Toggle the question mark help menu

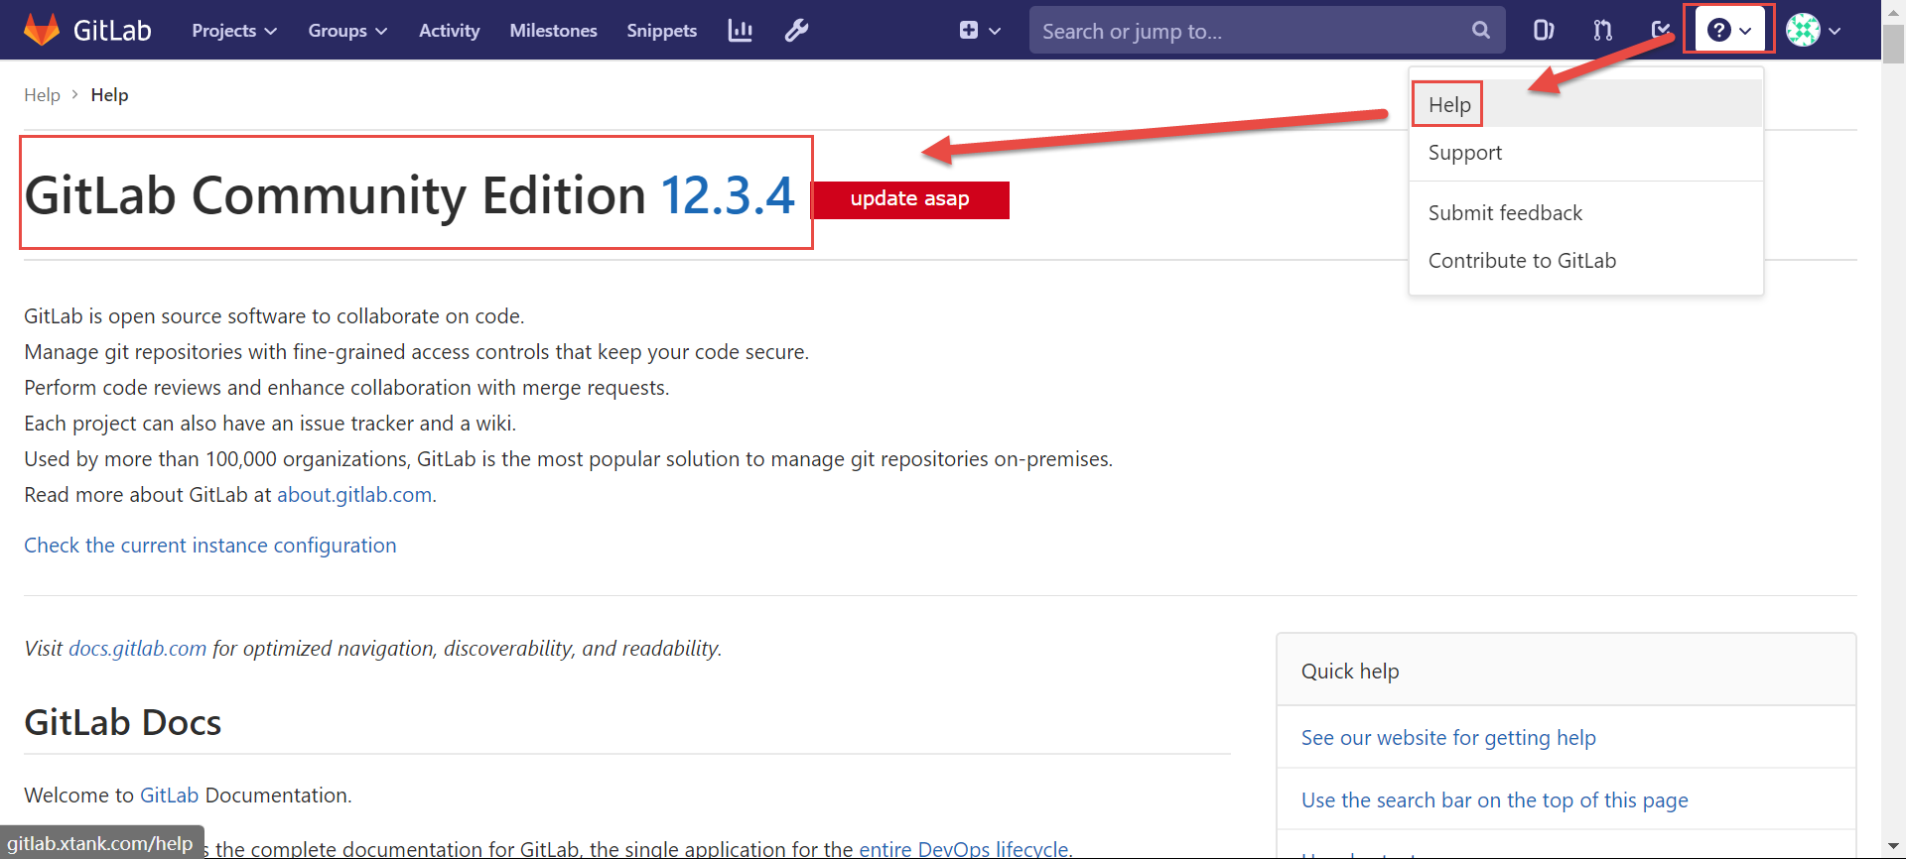[1728, 31]
